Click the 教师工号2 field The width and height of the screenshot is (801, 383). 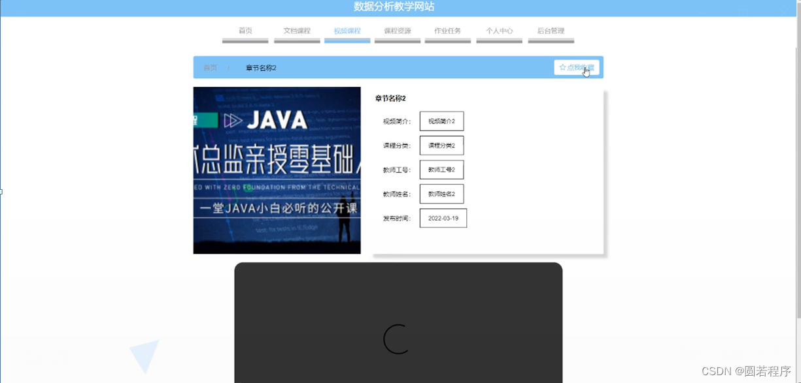441,169
